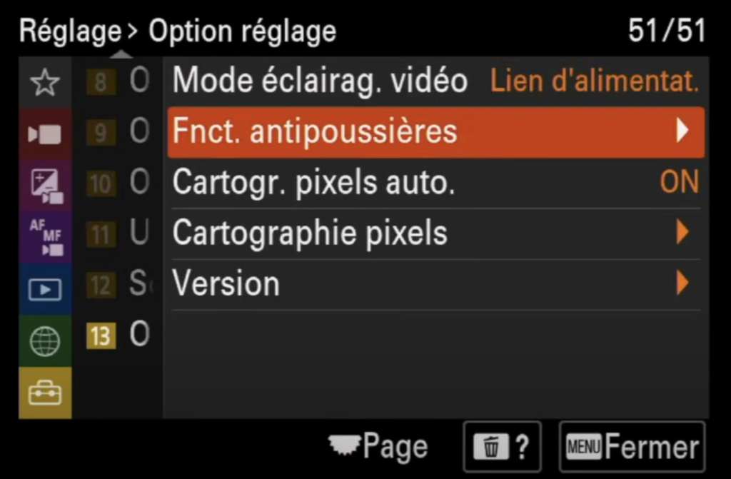Select the network globe icon tab
The height and width of the screenshot is (479, 731).
tap(44, 341)
